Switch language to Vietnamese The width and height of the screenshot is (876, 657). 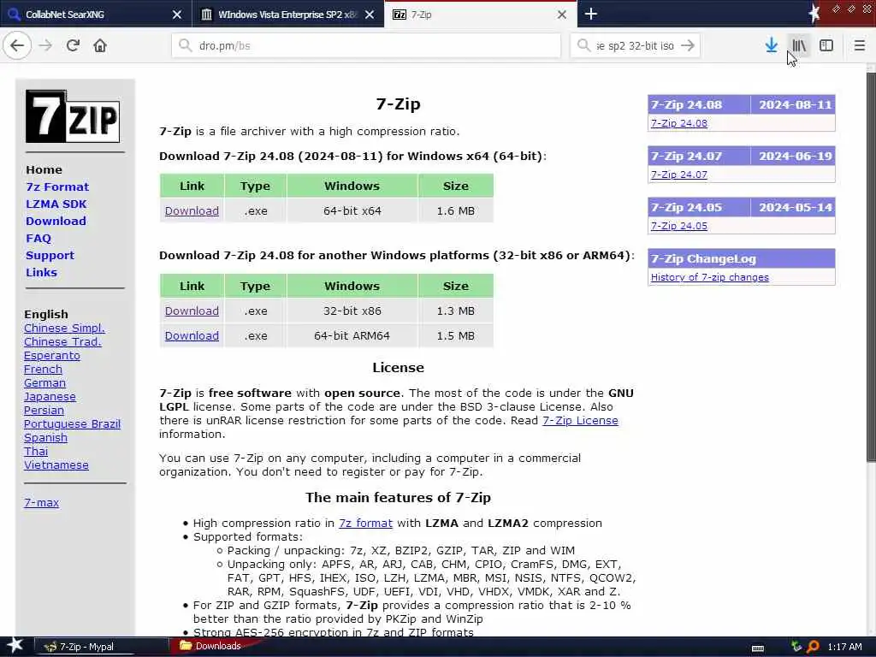56,465
